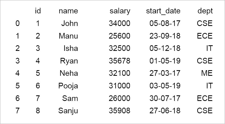Click the start date 30-07-17
This screenshot has width=225, height=124.
click(x=165, y=98)
